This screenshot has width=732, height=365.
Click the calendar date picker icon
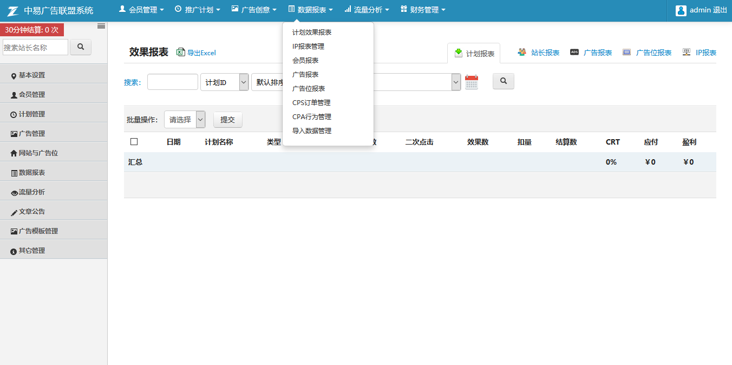pos(471,82)
